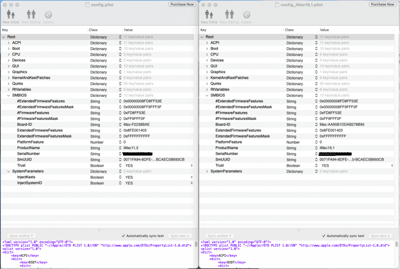Screen dimensions: 400x269
Task: Open Trust YES value popup in right window
Action: coord(392,165)
